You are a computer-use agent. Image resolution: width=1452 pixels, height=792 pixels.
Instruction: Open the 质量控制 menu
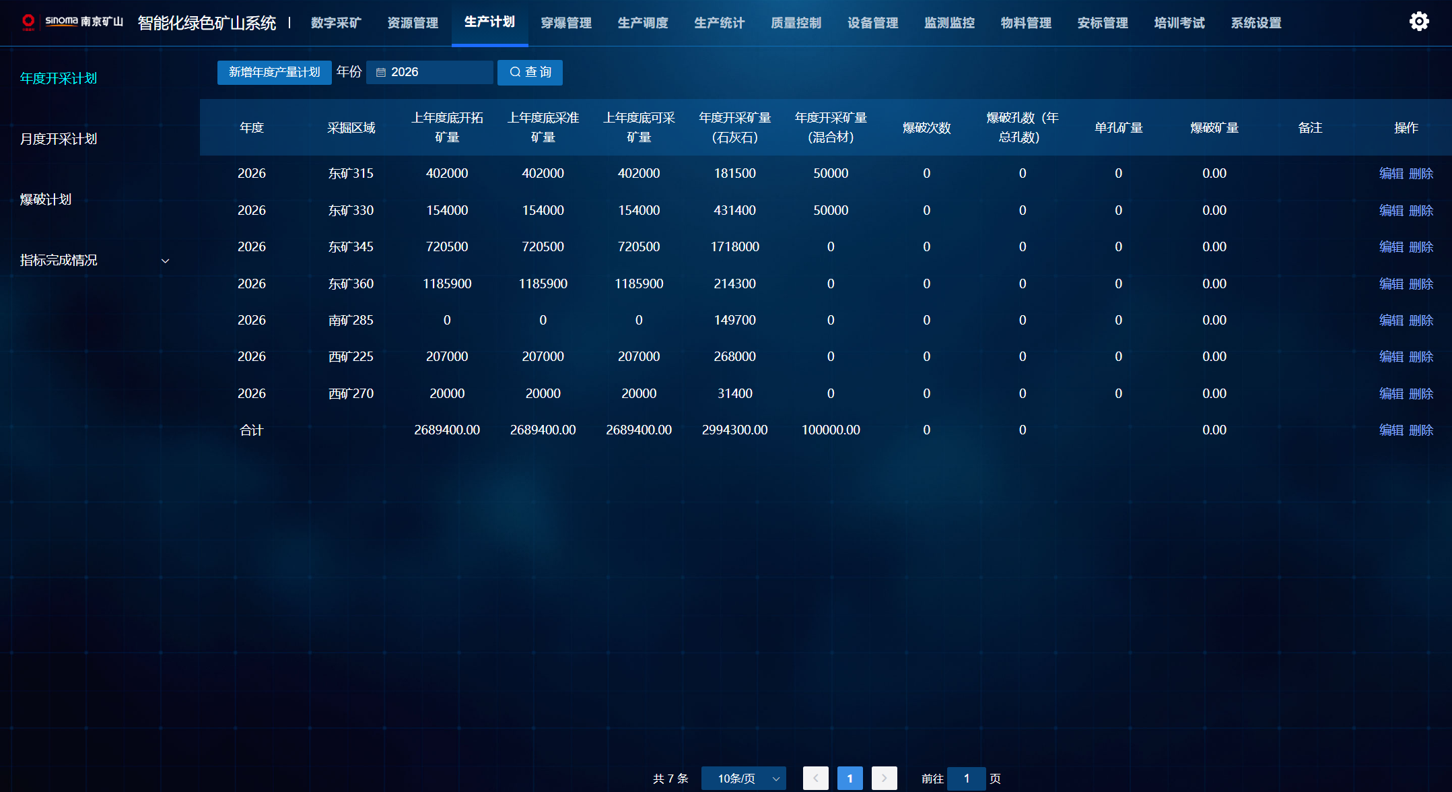[x=796, y=23]
